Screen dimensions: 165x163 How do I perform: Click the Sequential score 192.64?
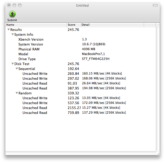click(x=73, y=69)
